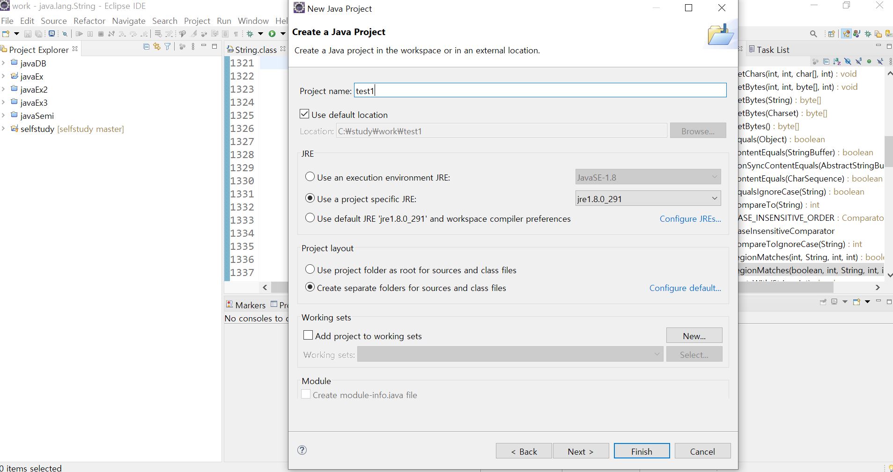Expand the javaEx3 project node
893x472 pixels.
(x=4, y=102)
